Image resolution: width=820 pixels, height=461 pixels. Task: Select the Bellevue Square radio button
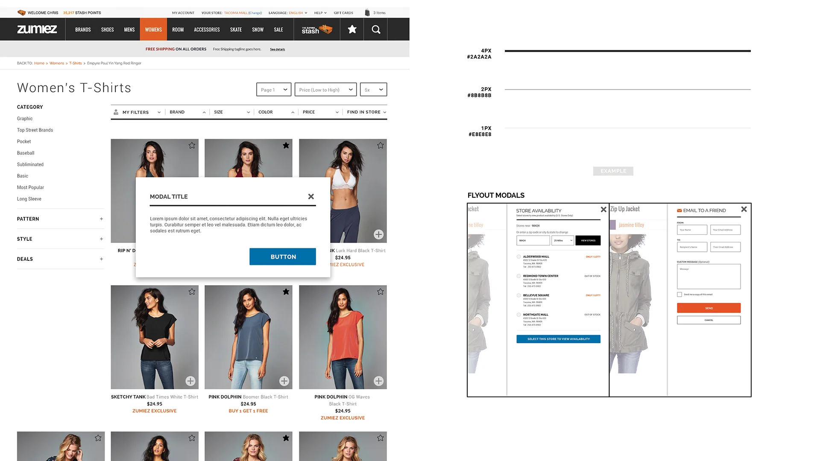pyautogui.click(x=518, y=295)
